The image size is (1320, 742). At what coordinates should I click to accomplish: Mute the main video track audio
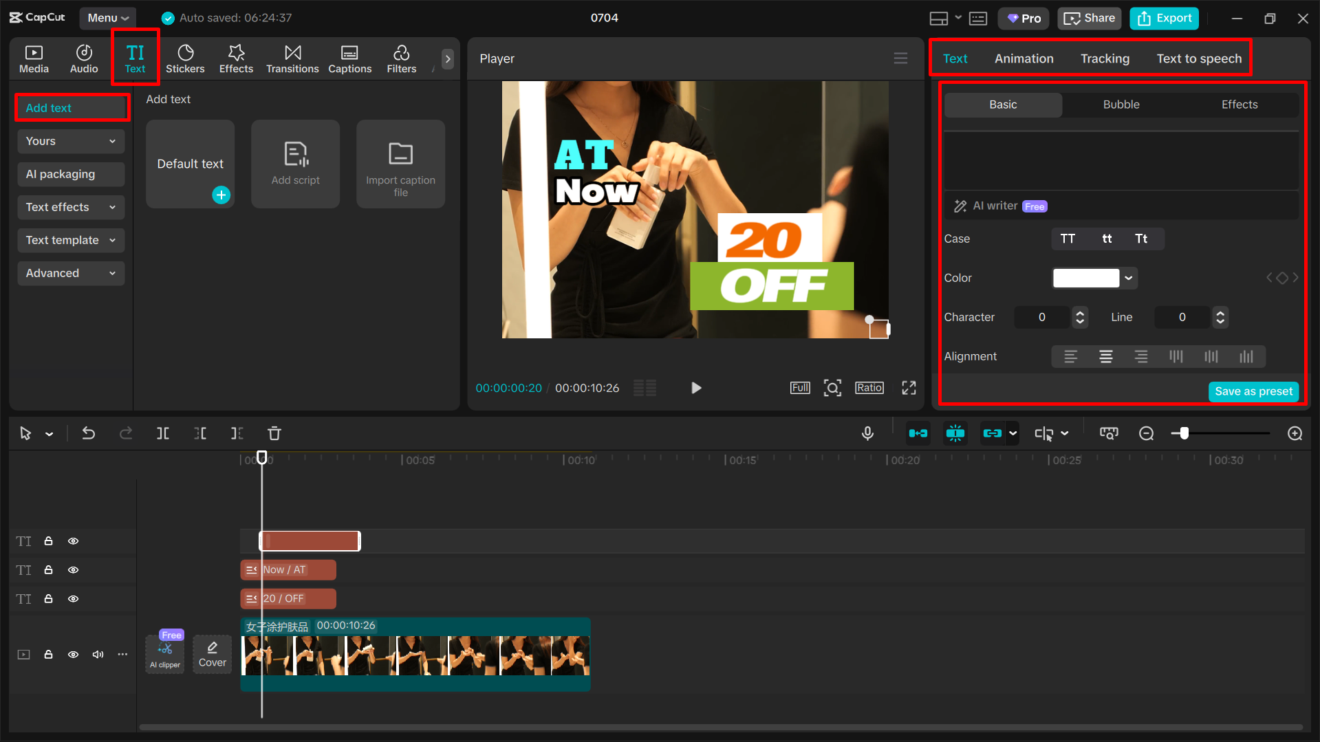coord(98,655)
